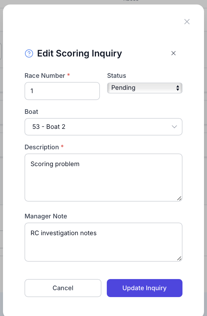Click into the Description text area

[103, 177]
